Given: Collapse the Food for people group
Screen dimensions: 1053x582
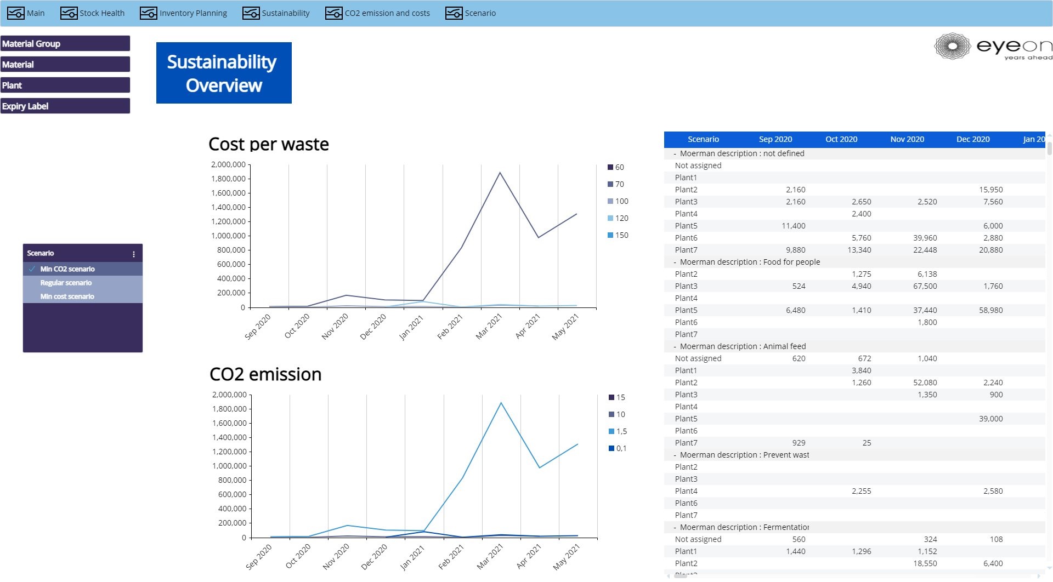Looking at the screenshot, I should coord(675,263).
